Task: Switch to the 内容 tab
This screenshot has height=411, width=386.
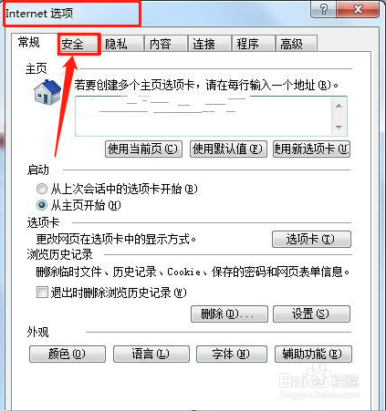Action: click(166, 44)
